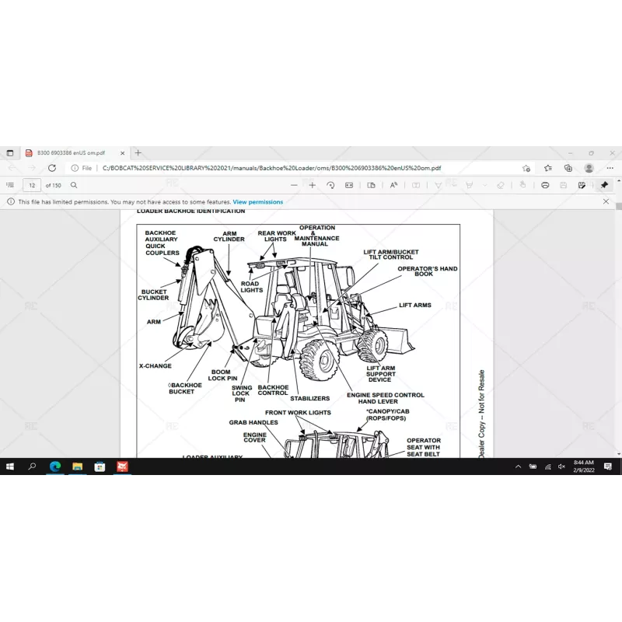Zoom out of the PDF page
622x622 pixels.
294,185
